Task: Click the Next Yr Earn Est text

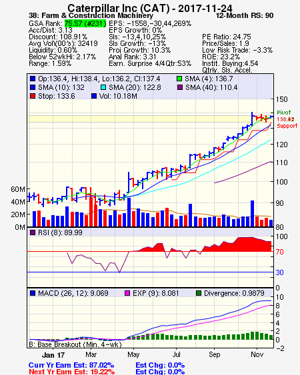Action: pos(71,372)
